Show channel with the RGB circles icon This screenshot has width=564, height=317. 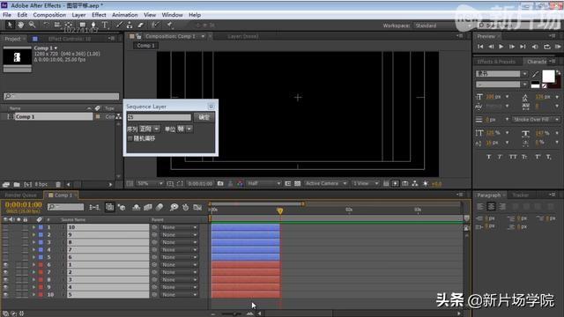click(240, 184)
